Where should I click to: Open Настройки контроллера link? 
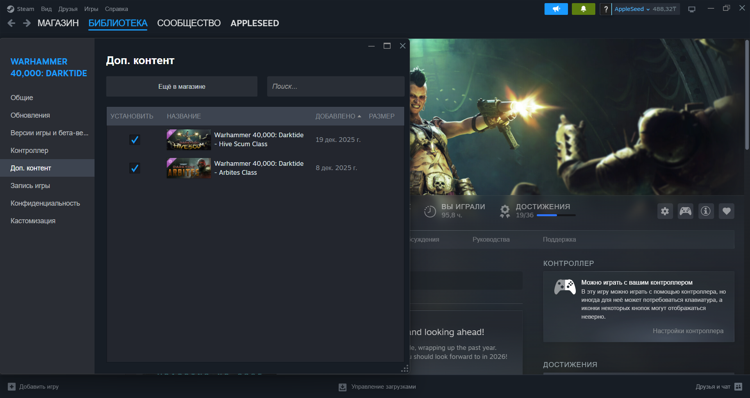click(x=687, y=331)
